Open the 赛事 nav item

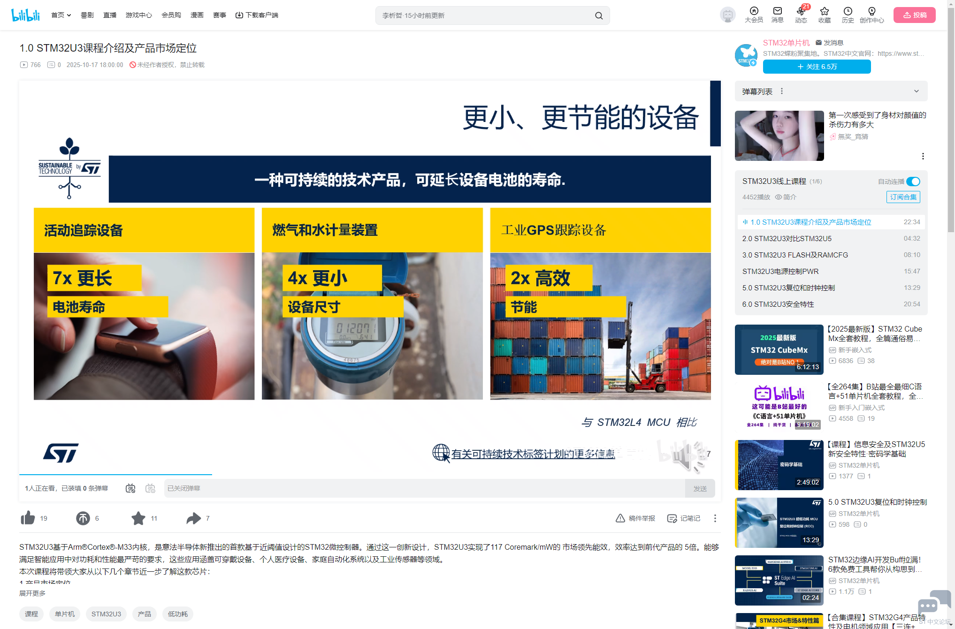(x=220, y=15)
